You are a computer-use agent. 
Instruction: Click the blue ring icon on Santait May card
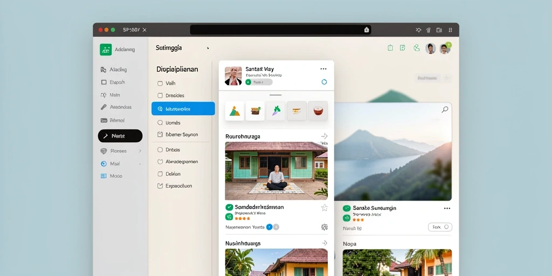(324, 82)
